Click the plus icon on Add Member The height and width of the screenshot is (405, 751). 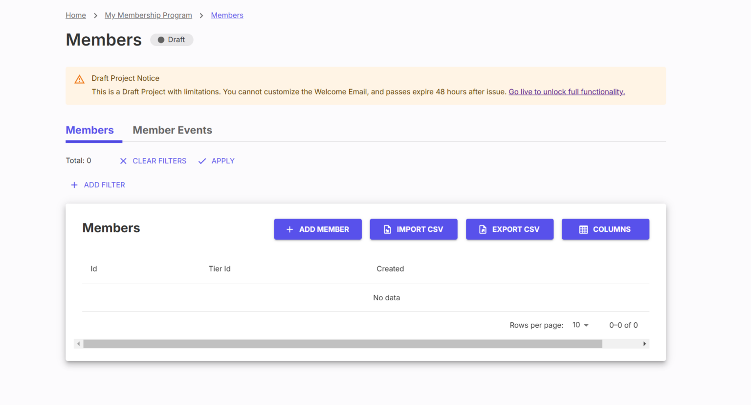point(289,229)
